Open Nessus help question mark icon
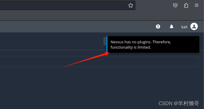 [158, 27]
